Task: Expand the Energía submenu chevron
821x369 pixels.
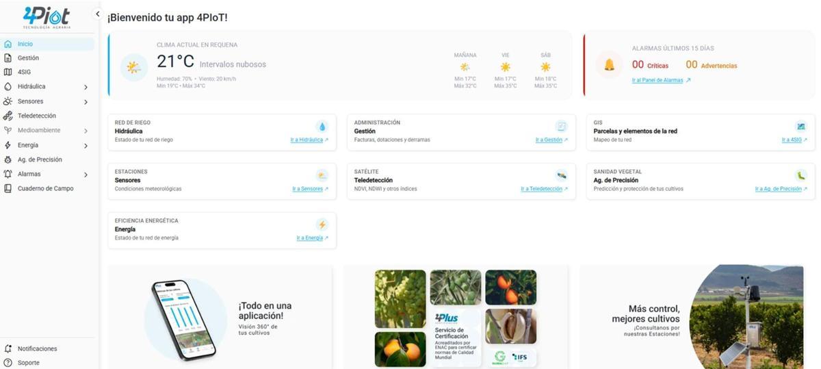Action: click(x=86, y=146)
